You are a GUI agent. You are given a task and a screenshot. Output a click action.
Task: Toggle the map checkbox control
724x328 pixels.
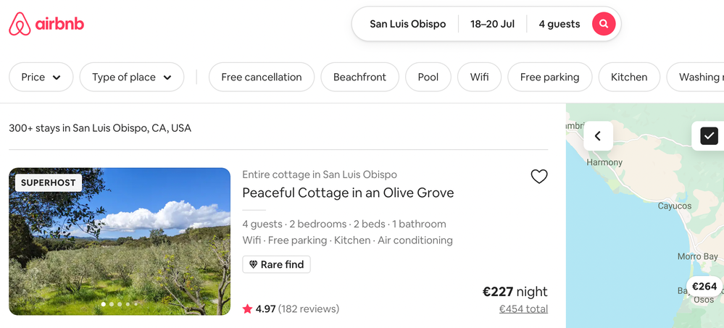[x=709, y=136]
